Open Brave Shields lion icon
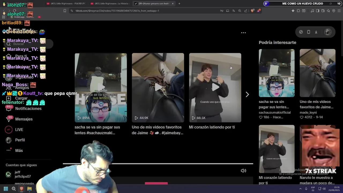Viewport: 343px width, 193px height. point(252,11)
